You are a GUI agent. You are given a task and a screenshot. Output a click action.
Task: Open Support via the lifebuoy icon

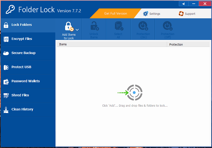tap(181, 14)
